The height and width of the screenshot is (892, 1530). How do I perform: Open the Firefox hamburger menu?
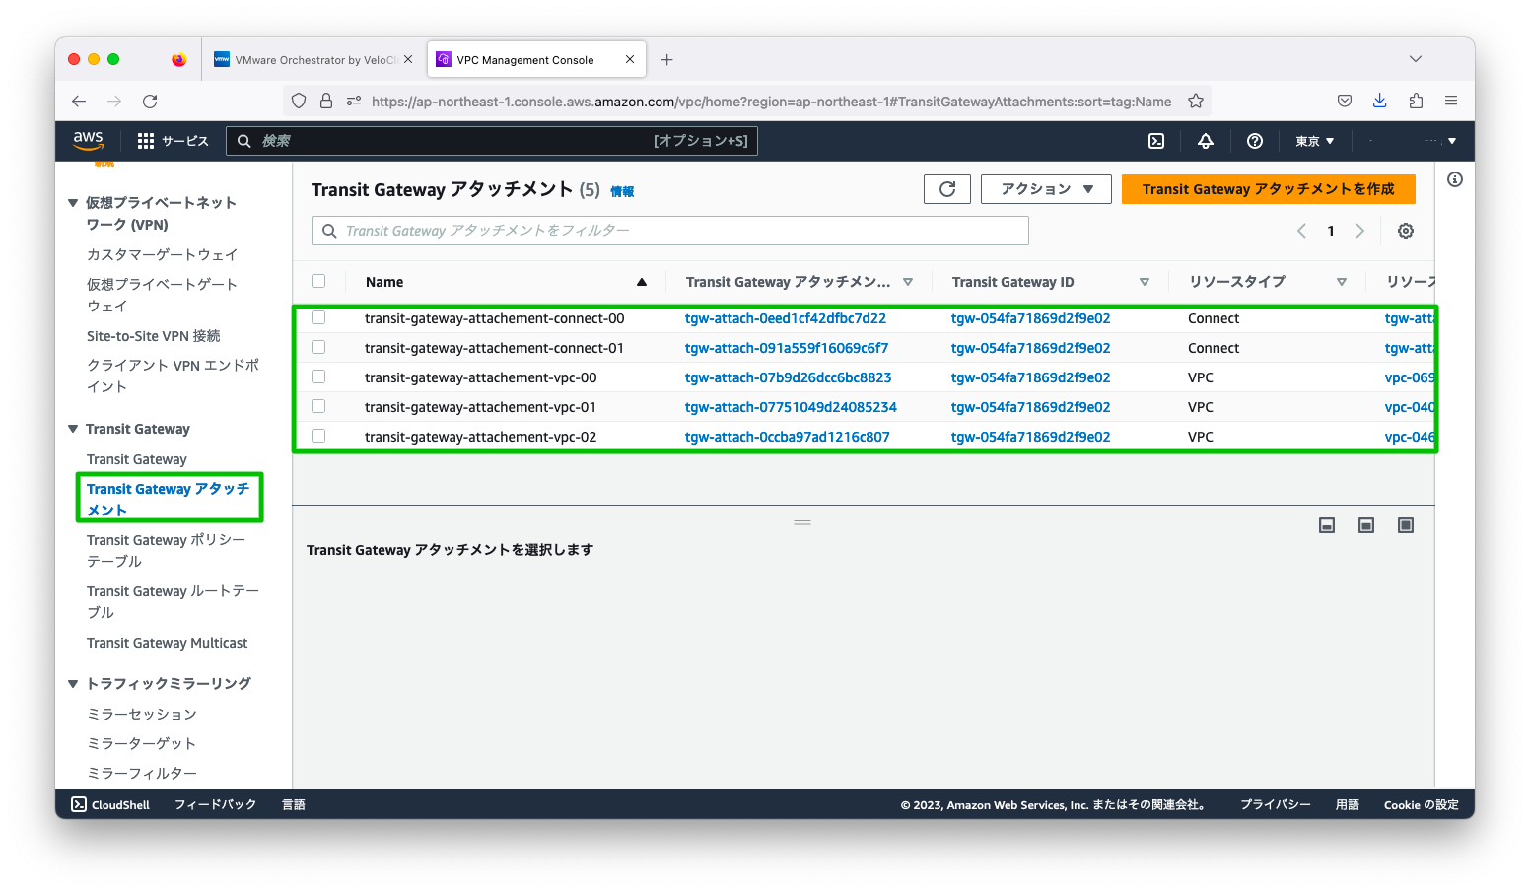(1451, 101)
